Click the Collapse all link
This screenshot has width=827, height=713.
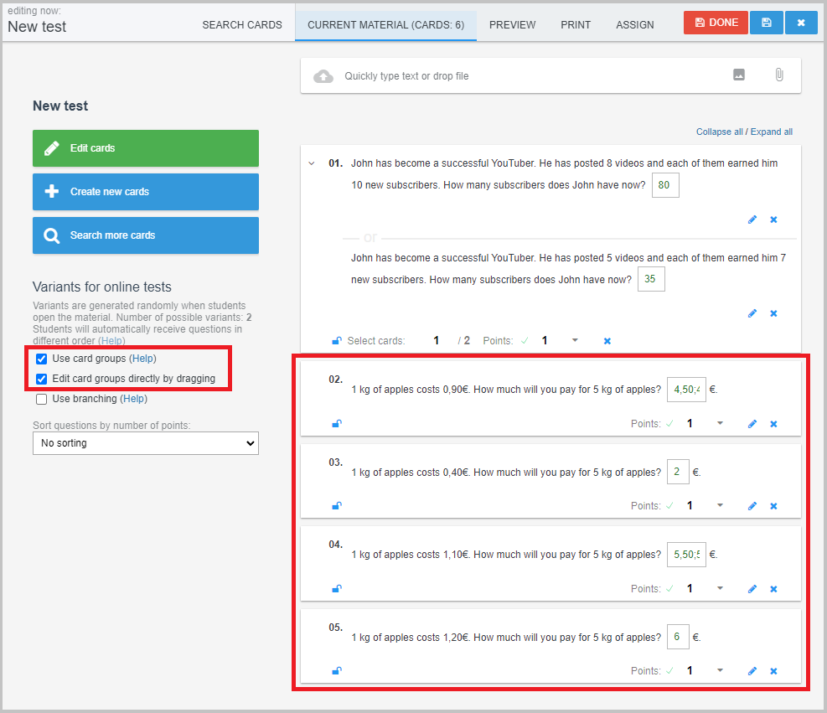point(719,132)
